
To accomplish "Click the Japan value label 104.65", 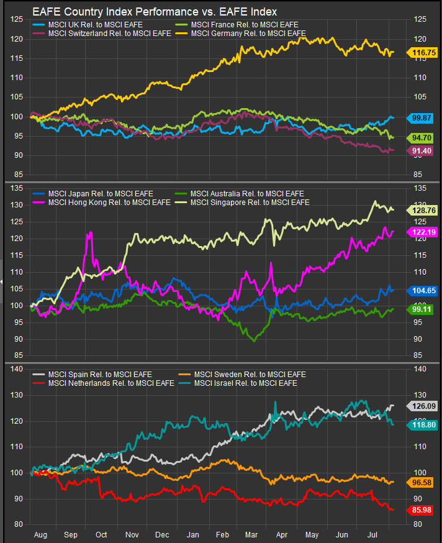I will coord(422,291).
